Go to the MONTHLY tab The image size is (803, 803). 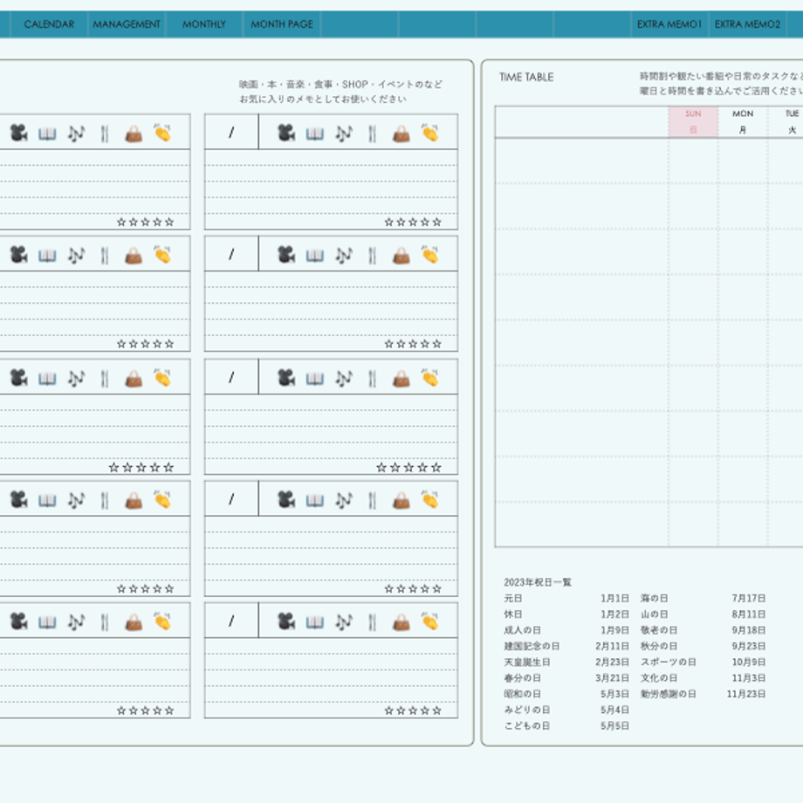point(204,24)
